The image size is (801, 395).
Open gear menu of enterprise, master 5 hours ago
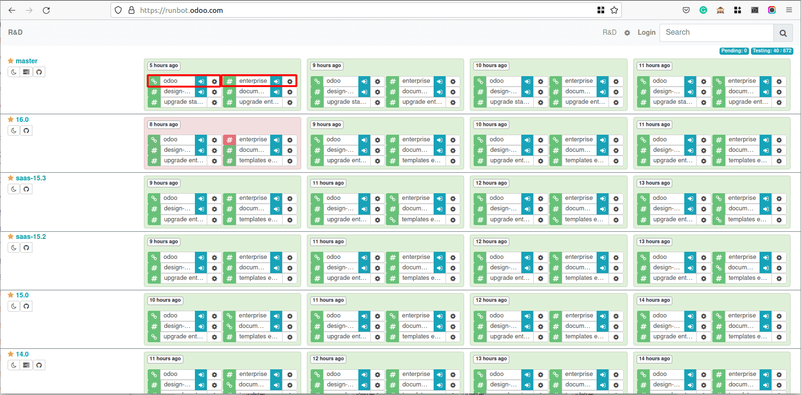pos(290,81)
